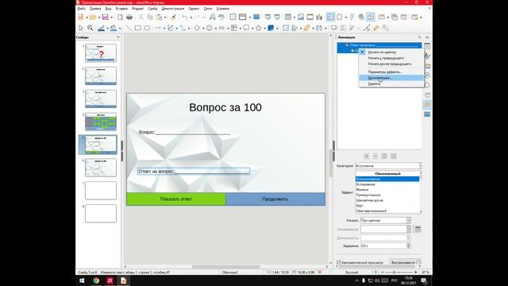Viewport: 508px width, 286px height.
Task: Choose 'Effect options...' in context menu
Action: tap(385, 72)
